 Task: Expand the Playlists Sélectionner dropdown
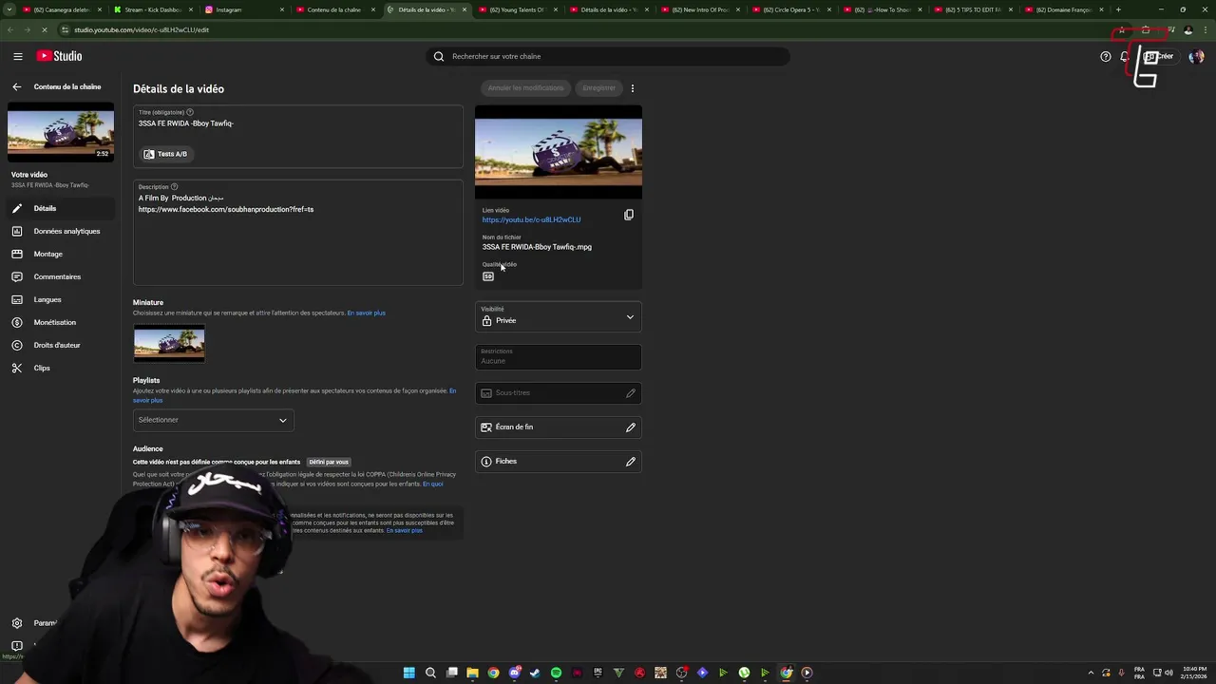pos(213,420)
